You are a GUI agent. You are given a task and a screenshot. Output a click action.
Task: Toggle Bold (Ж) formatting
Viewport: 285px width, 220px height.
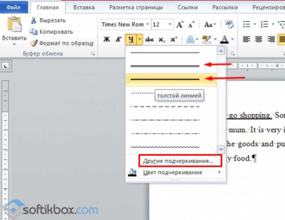(x=107, y=39)
